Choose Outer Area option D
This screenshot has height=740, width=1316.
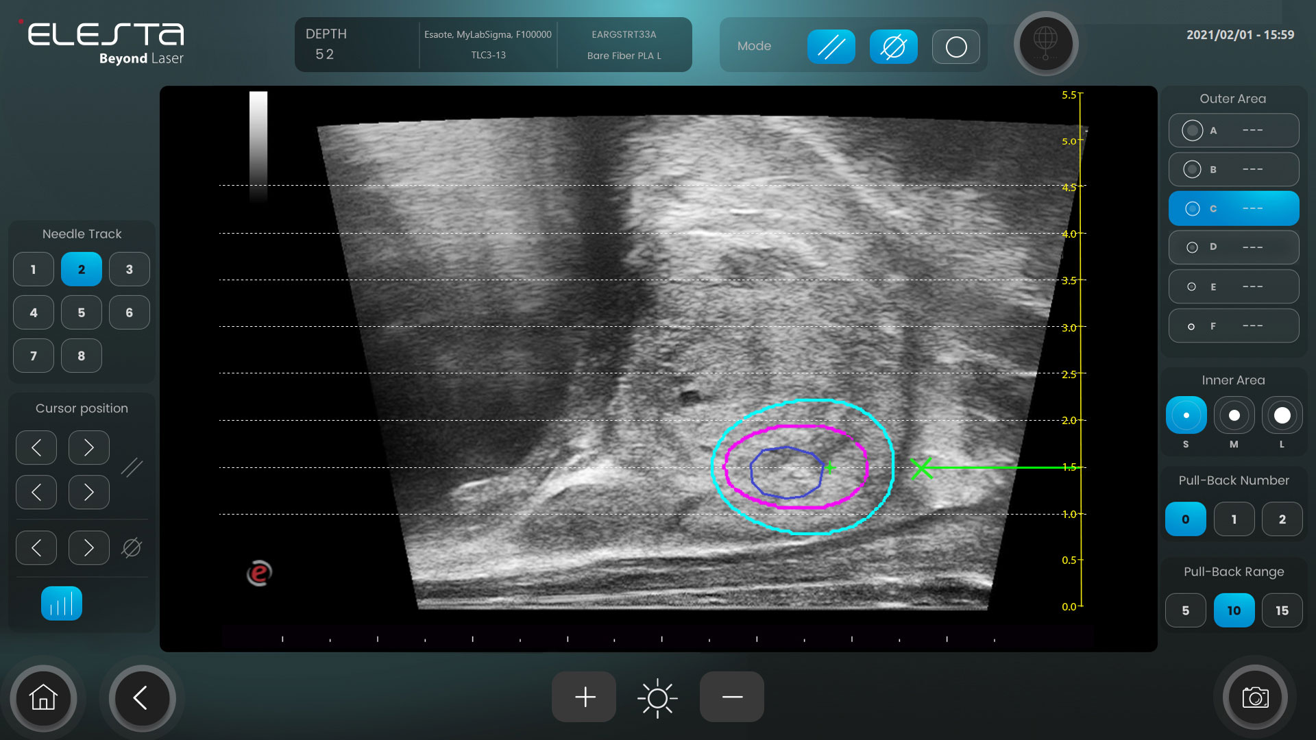(1233, 247)
